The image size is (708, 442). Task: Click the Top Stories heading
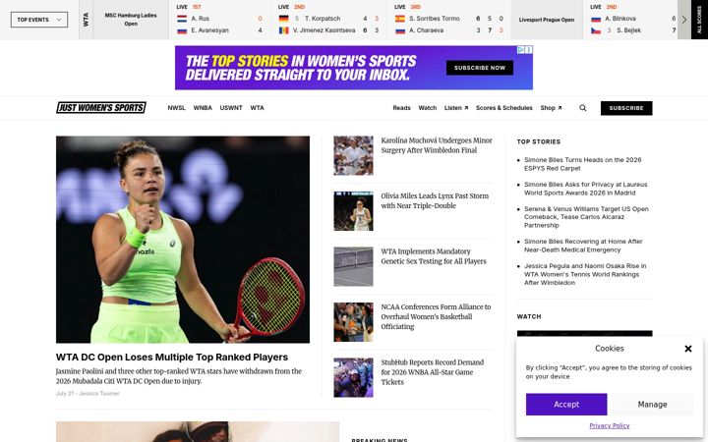click(539, 141)
